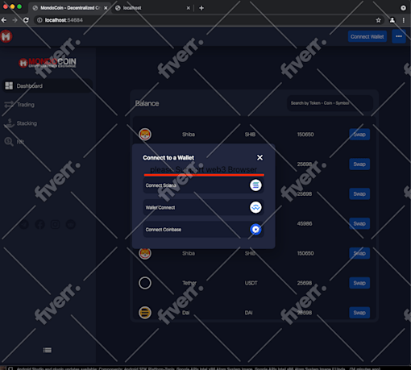This screenshot has height=370, width=411.
Task: Click the DAI symbol text
Action: point(248,313)
